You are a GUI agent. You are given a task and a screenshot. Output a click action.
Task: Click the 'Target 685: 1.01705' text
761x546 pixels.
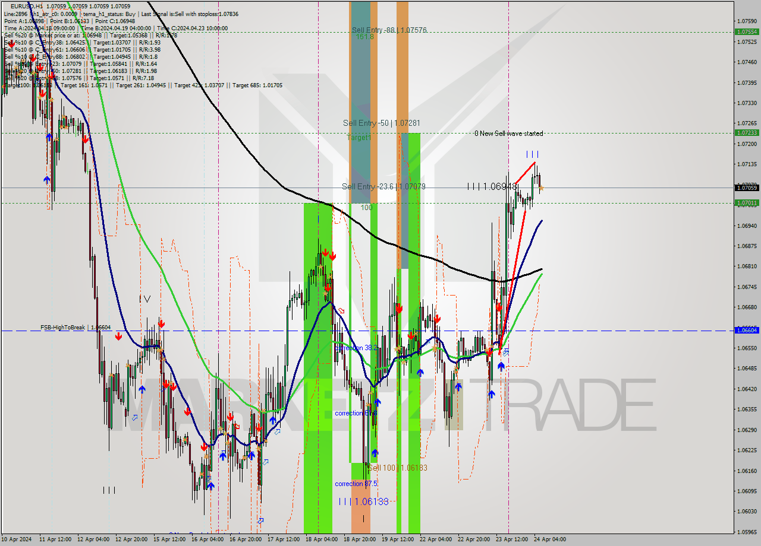click(257, 85)
